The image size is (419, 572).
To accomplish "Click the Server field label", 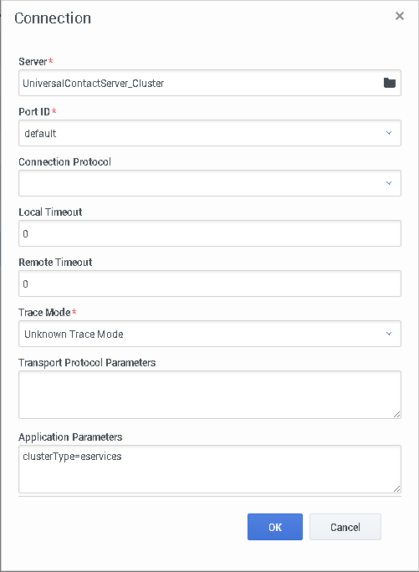I will [33, 62].
